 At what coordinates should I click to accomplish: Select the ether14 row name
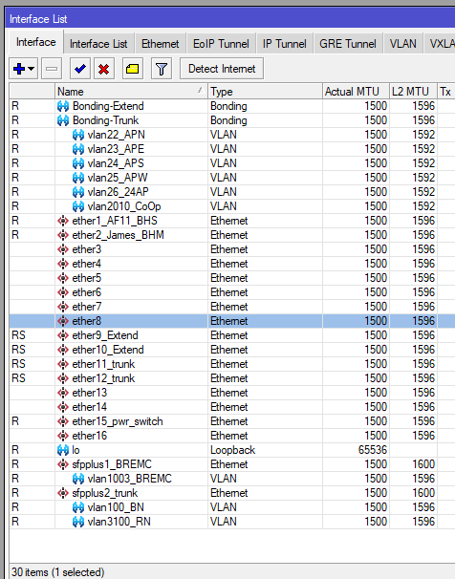pyautogui.click(x=90, y=407)
